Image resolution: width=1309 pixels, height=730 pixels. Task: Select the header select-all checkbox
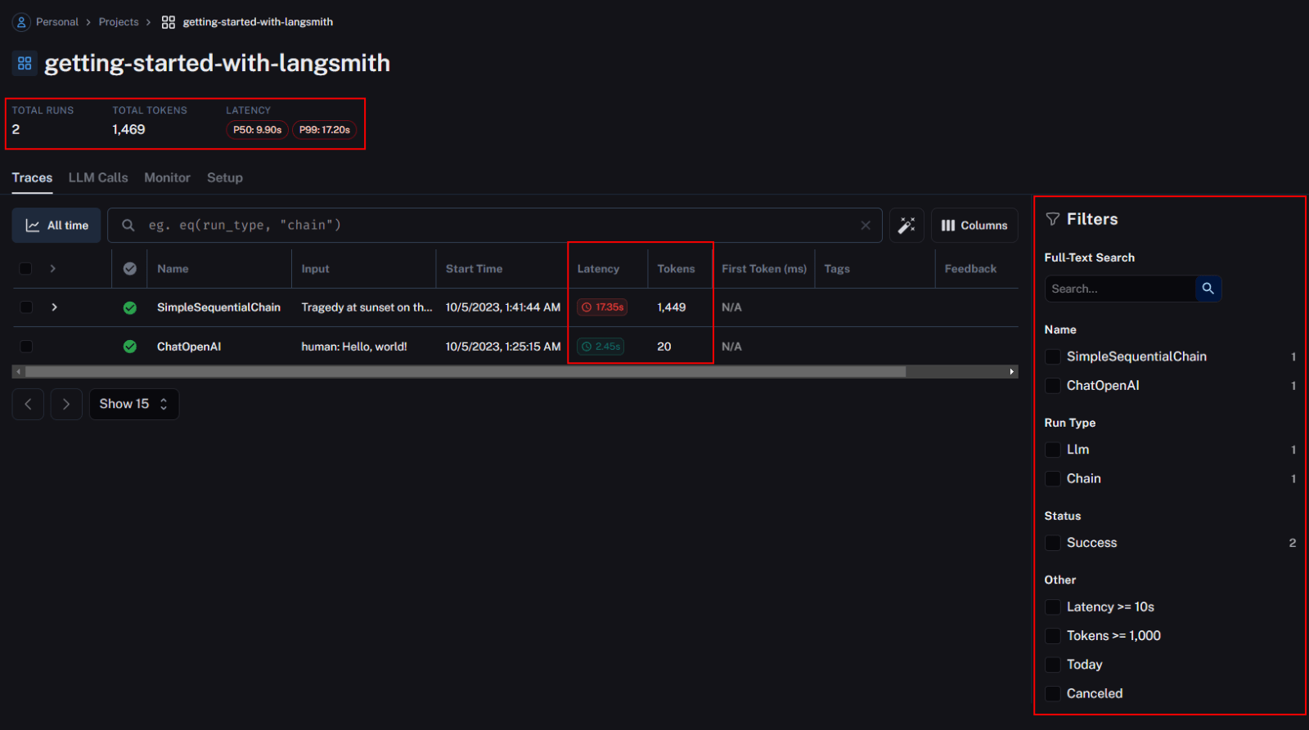pos(25,268)
